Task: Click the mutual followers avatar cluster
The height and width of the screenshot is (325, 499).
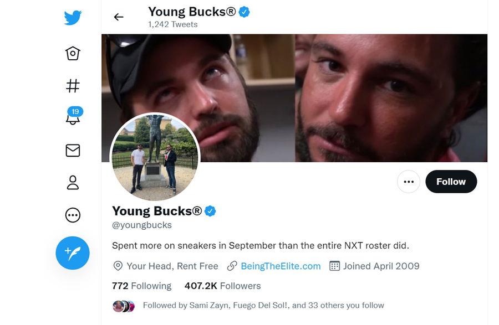Action: [124, 306]
